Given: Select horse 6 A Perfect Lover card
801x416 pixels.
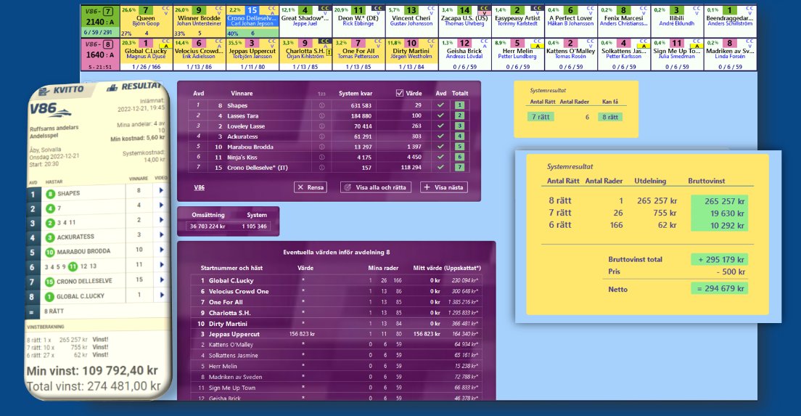Looking at the screenshot, I should [570, 22].
